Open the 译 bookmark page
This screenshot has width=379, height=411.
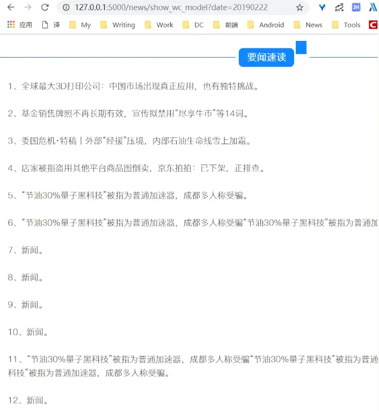click(x=51, y=25)
